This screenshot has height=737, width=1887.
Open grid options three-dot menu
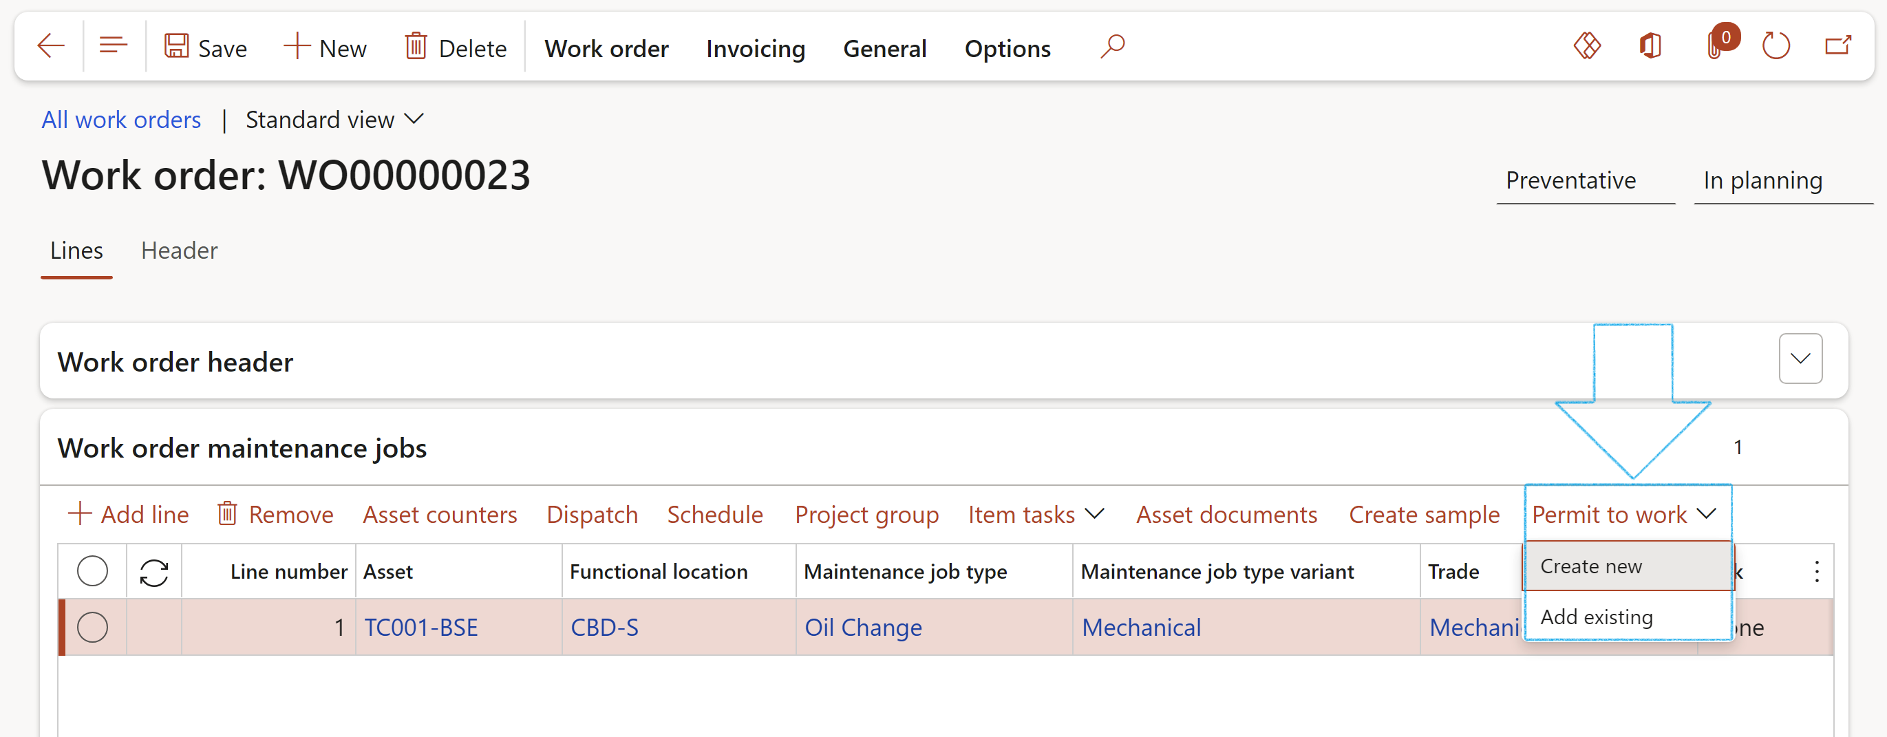(1817, 571)
